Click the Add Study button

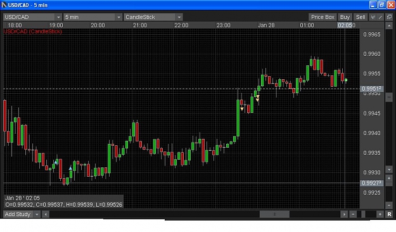pos(18,214)
